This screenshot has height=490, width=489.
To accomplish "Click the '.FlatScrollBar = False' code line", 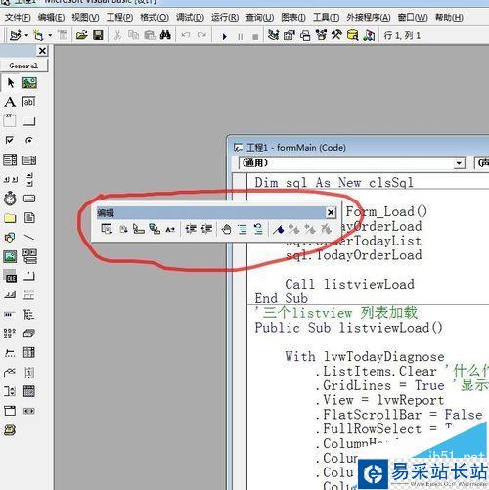I will (x=399, y=414).
